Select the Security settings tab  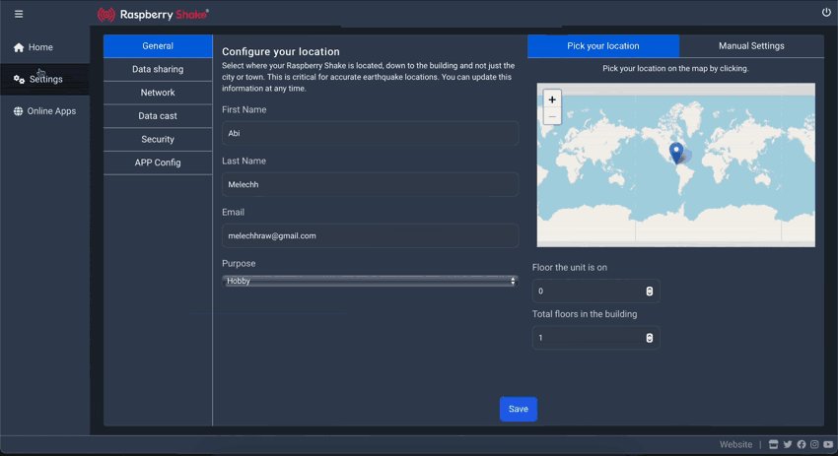pyautogui.click(x=158, y=140)
